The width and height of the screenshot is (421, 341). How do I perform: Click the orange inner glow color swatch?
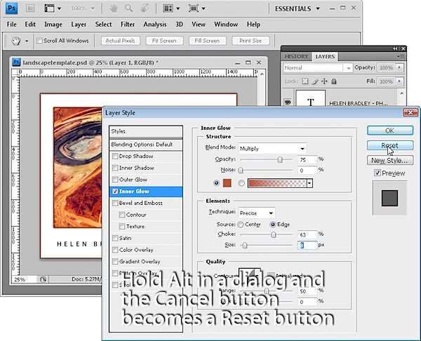(227, 183)
